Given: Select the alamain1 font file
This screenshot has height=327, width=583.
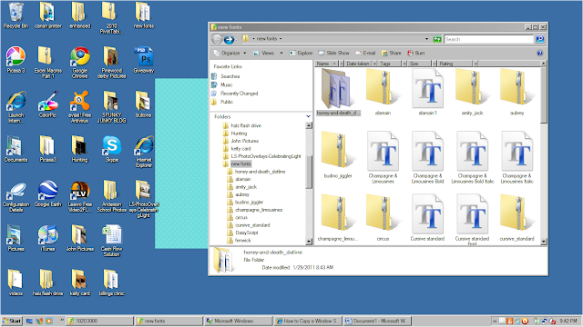Looking at the screenshot, I should pyautogui.click(x=427, y=93).
